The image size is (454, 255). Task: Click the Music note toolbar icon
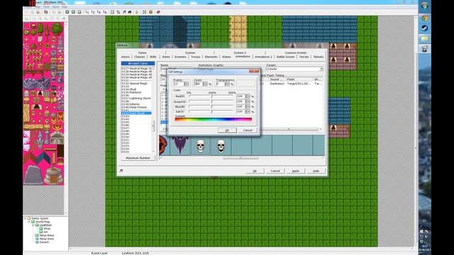coord(124,12)
